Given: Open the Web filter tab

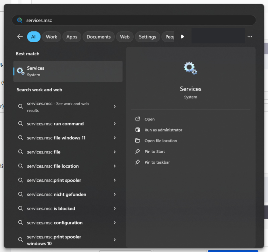Looking at the screenshot, I should (125, 37).
